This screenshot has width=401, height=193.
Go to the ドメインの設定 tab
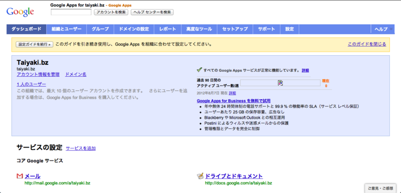point(134,29)
